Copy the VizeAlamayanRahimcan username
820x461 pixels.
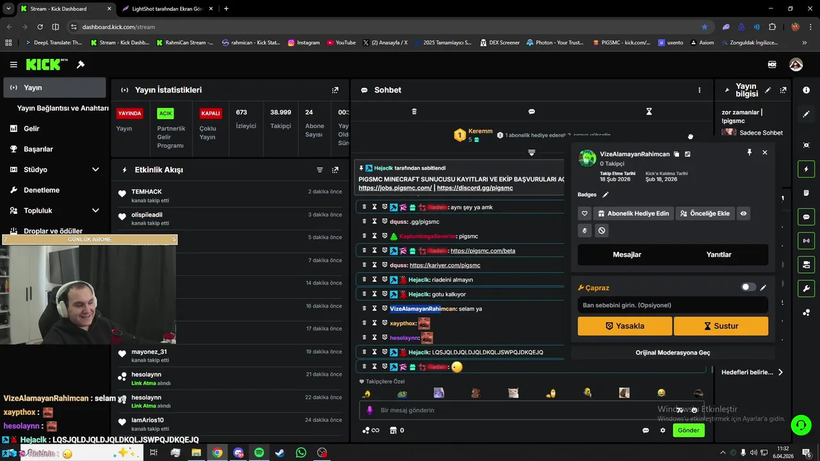676,154
